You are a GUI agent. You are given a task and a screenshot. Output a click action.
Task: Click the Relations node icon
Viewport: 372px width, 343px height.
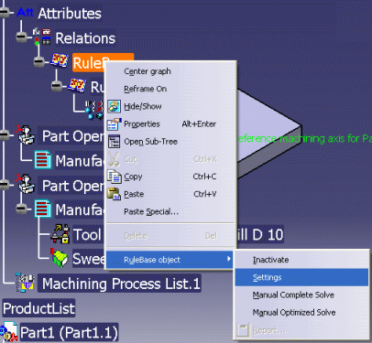pyautogui.click(x=42, y=38)
